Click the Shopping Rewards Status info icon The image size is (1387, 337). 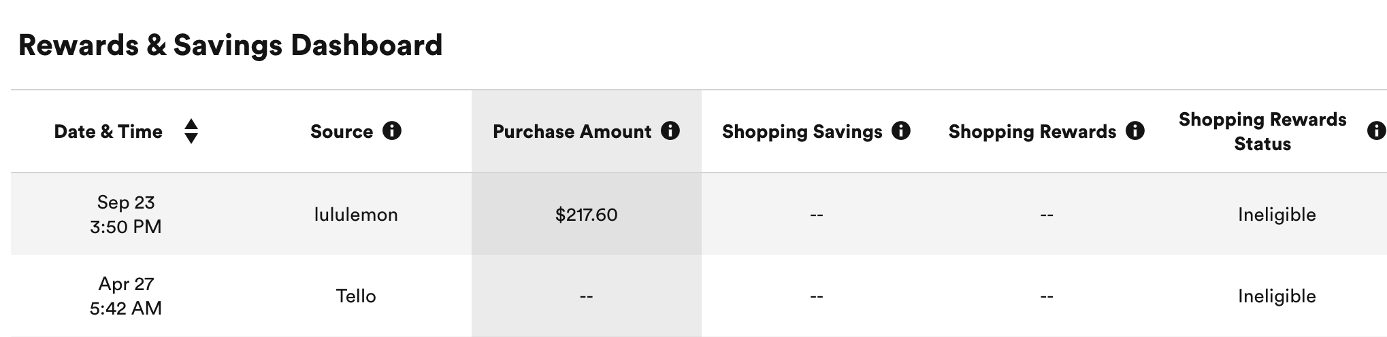tap(1375, 130)
